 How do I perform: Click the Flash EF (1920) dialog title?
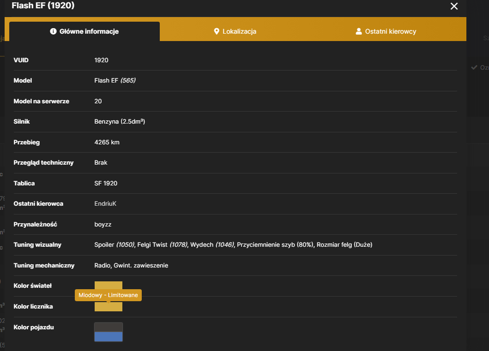click(x=43, y=5)
